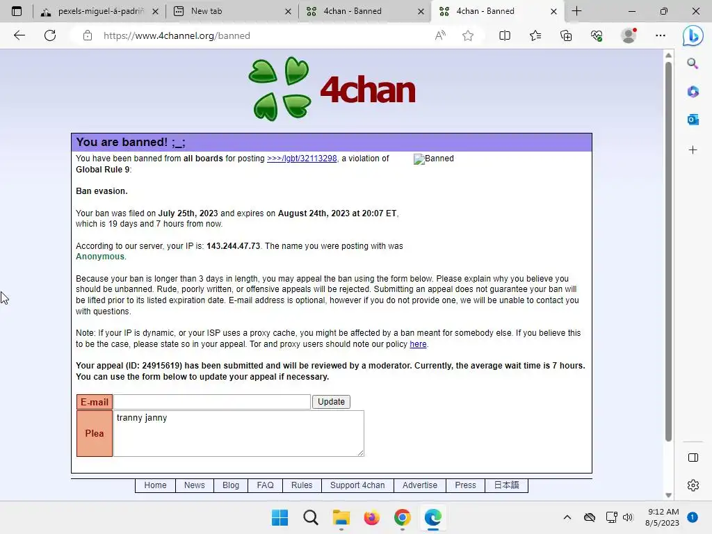
Task: Open tab actions menu in title bar
Action: [x=17, y=11]
